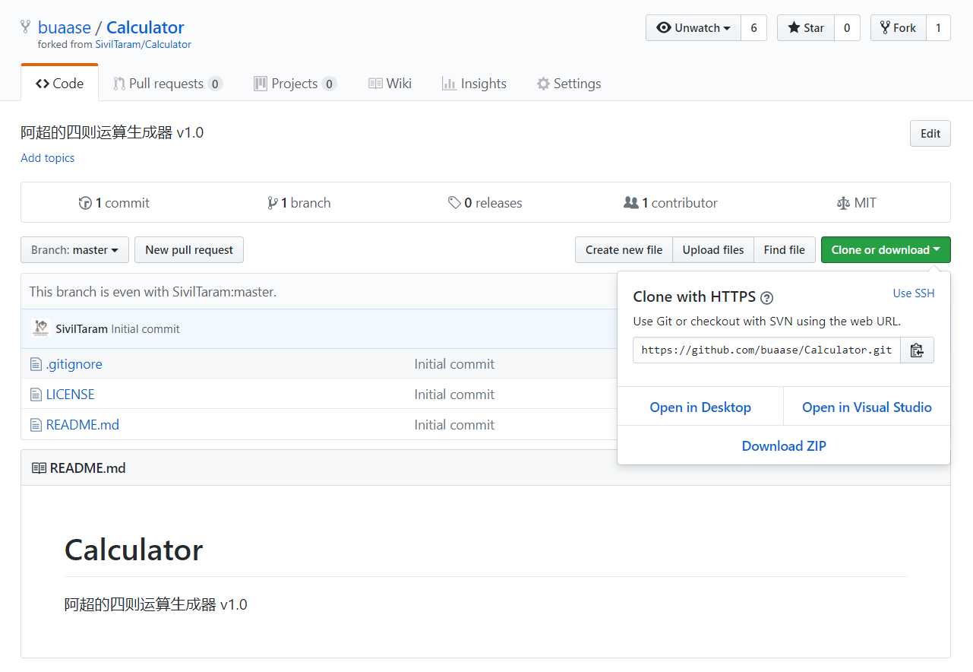Image resolution: width=973 pixels, height=672 pixels.
Task: Click Initial commit message for README.md
Action: (x=454, y=425)
